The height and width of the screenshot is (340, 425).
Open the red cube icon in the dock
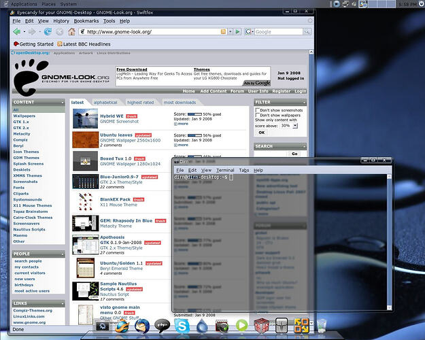(262, 326)
